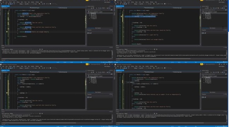Viewport: 229px width, 127px height.
Task: Open the Build menu in top-right window
Action: coord(129,2)
